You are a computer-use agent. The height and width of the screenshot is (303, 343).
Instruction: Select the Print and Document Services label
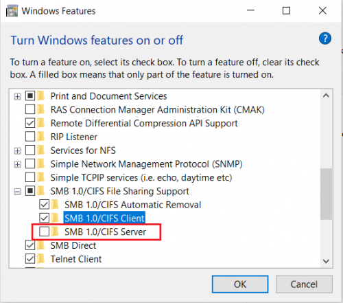coord(108,96)
